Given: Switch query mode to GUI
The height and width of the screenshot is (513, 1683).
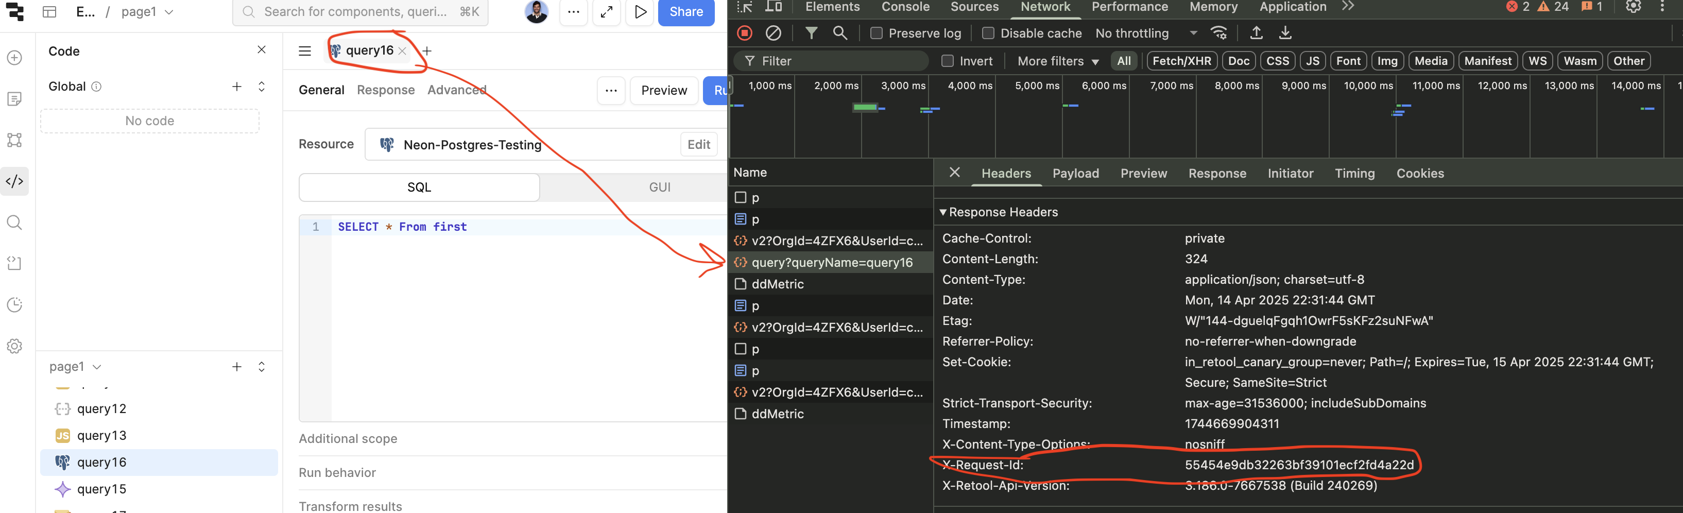Looking at the screenshot, I should click(660, 187).
